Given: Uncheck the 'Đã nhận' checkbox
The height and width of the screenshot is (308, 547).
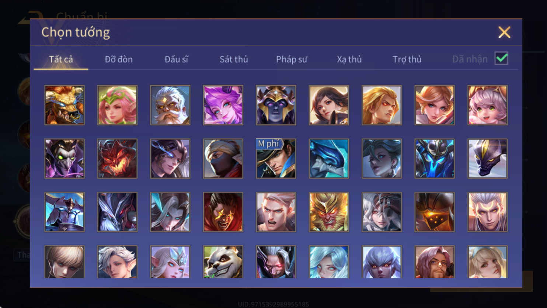Looking at the screenshot, I should pyautogui.click(x=502, y=58).
